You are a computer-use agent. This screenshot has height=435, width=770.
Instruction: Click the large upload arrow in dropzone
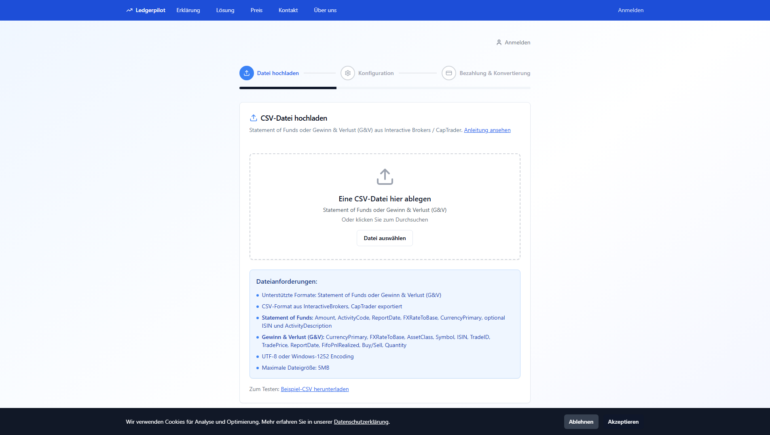[385, 177]
